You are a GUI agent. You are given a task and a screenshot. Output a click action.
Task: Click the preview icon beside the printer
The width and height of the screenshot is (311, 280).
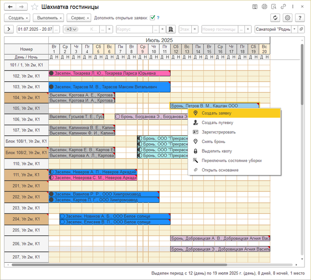pos(274,6)
